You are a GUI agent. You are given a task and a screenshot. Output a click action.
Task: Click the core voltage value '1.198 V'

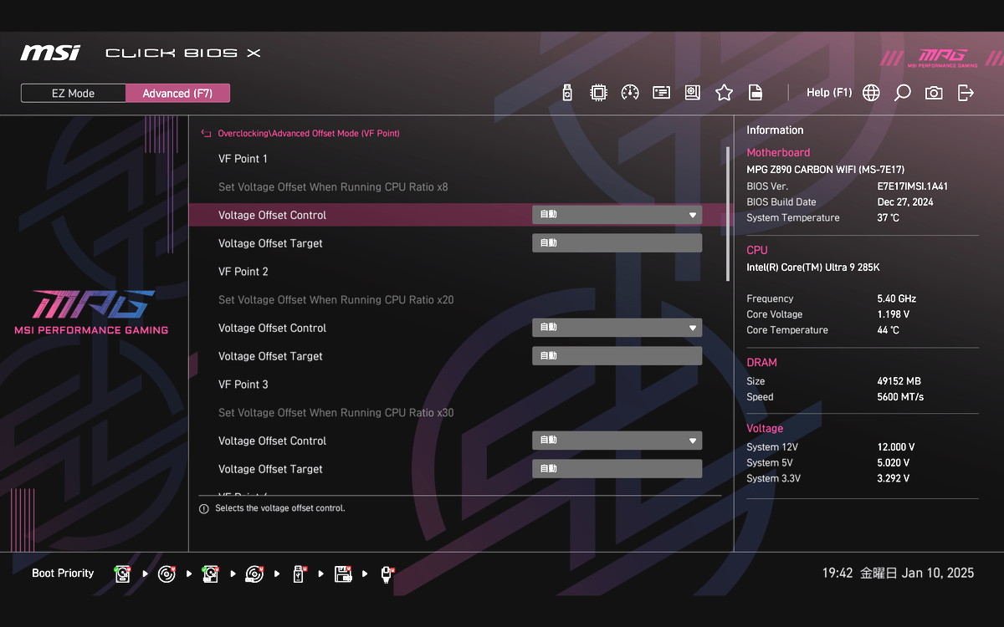click(894, 314)
